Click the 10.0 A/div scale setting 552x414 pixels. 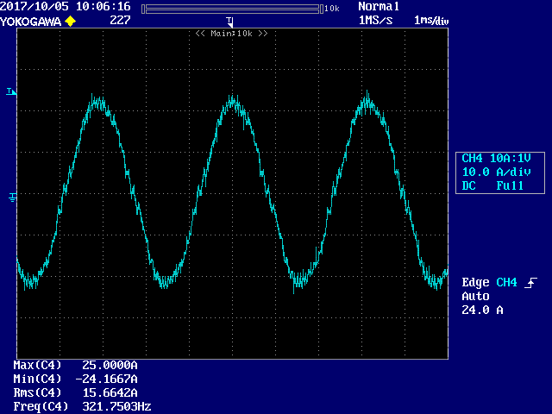497,172
